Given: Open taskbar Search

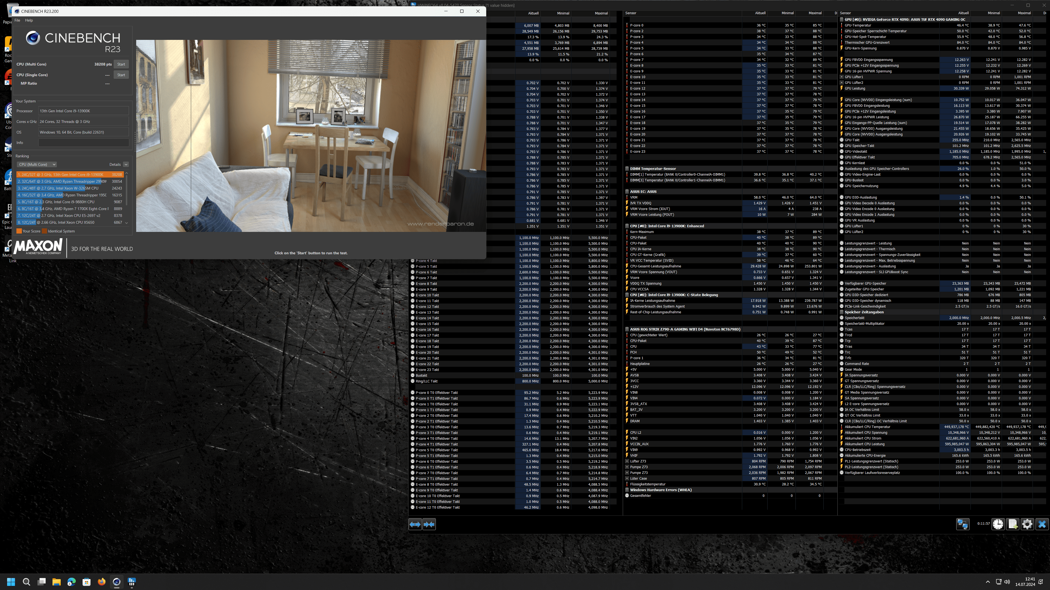Looking at the screenshot, I should coord(27,582).
